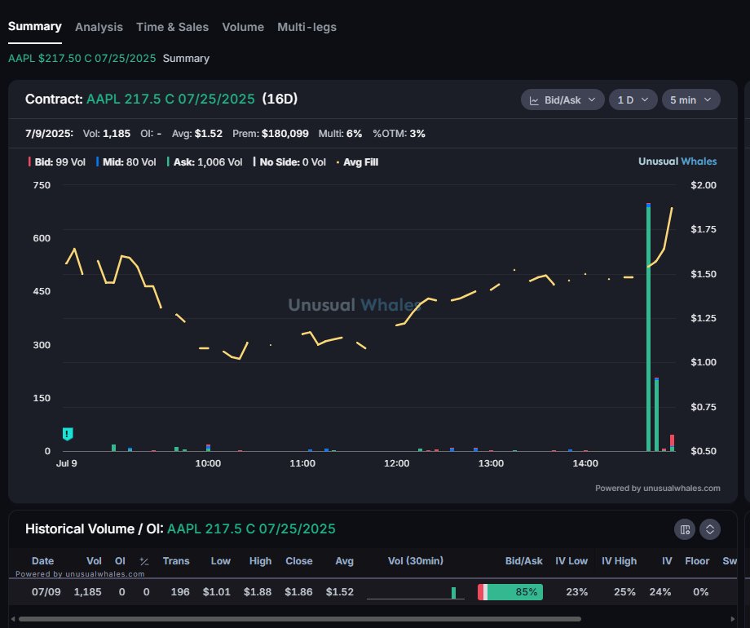The width and height of the screenshot is (750, 628).
Task: Click the AAPL $217.50 C 07/25/2025 breadcrumb link
Action: coord(82,59)
